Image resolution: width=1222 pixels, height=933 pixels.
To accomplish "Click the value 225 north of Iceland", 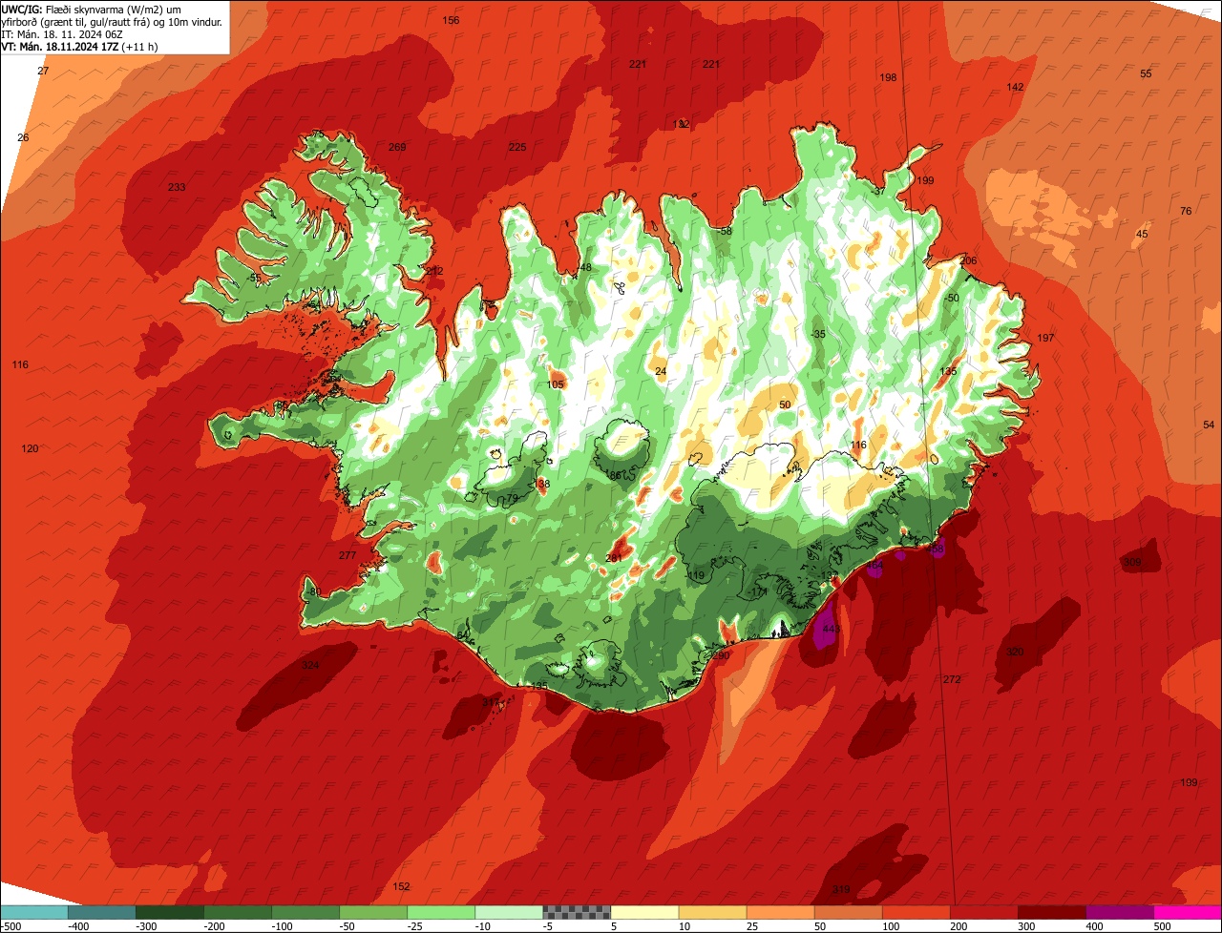I will point(516,147).
